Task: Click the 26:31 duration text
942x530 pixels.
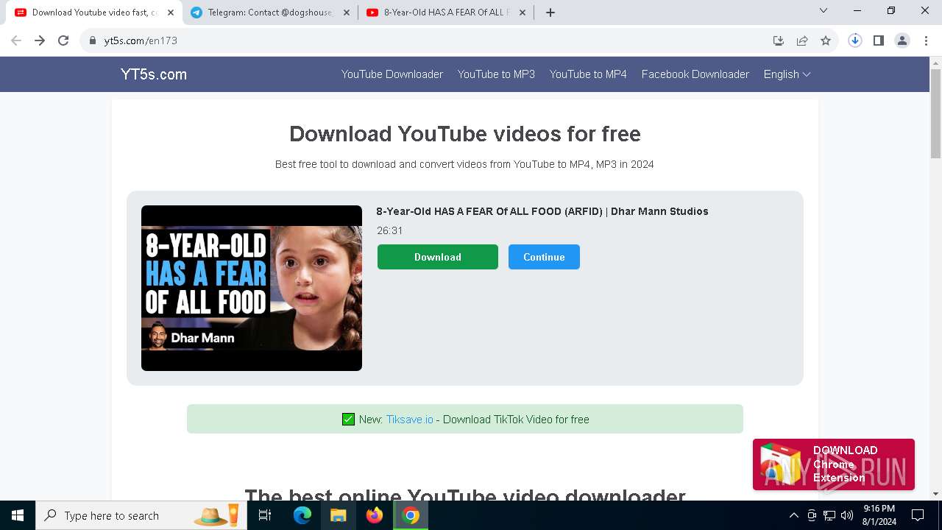Action: pos(390,230)
